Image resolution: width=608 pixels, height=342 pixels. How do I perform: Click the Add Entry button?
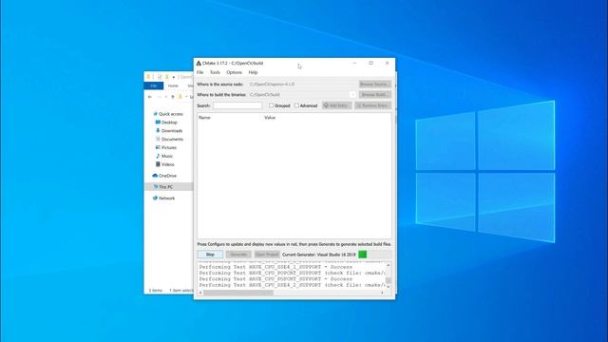coord(336,105)
